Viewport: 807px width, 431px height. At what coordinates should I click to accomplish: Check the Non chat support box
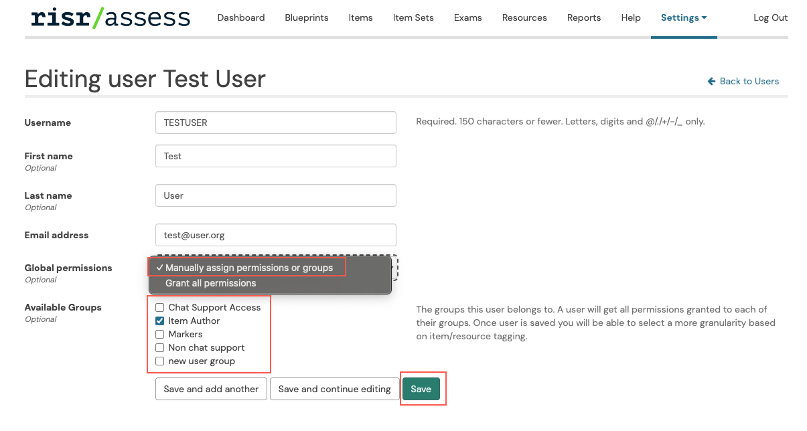pyautogui.click(x=160, y=348)
